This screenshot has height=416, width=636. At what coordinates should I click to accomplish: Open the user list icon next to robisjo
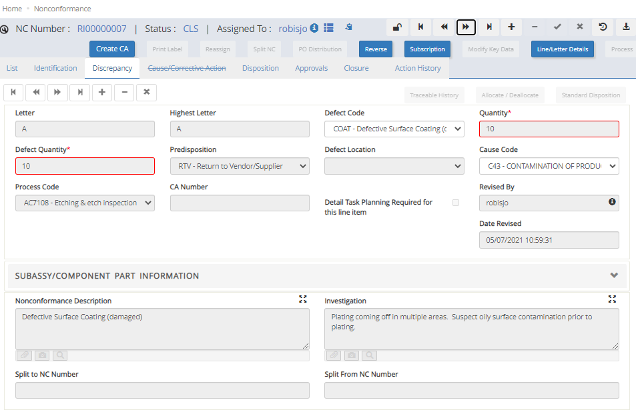point(328,28)
